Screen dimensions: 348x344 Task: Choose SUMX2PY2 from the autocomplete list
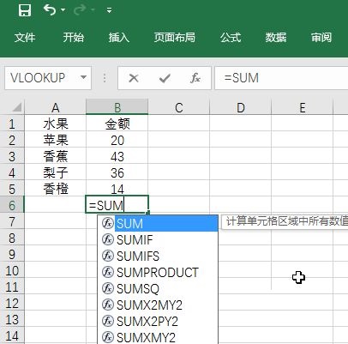click(x=158, y=321)
